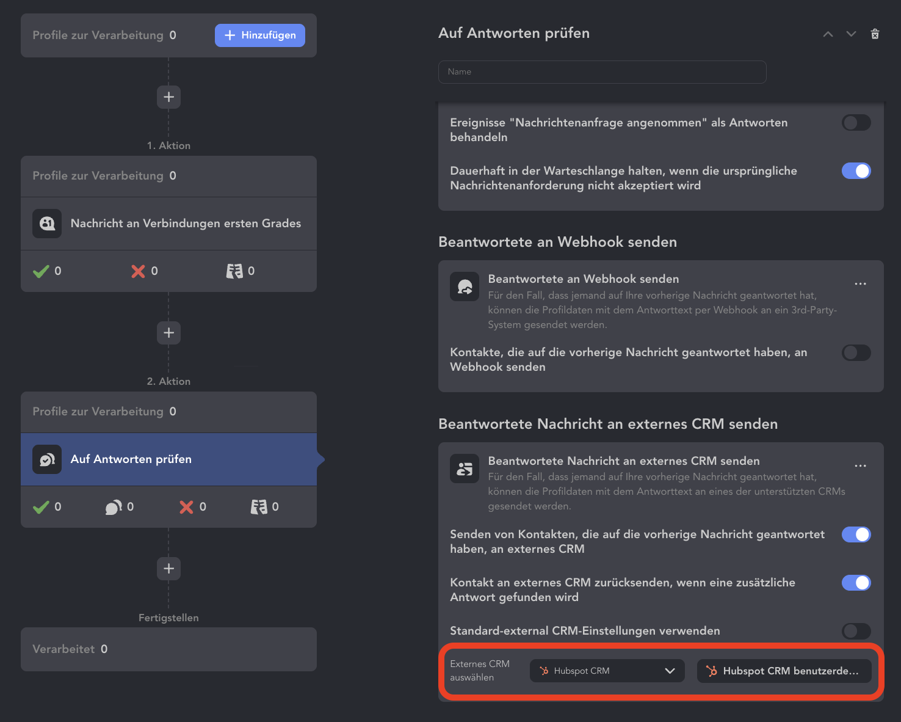This screenshot has width=901, height=722.
Task: Click the replied speech-bubble counter icon
Action: pyautogui.click(x=114, y=507)
